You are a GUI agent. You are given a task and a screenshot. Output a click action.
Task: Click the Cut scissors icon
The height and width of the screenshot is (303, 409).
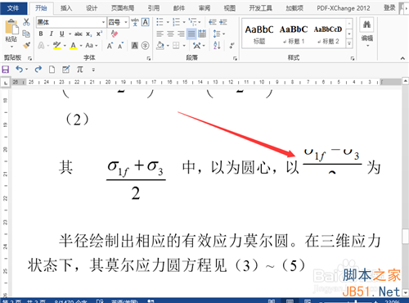(26, 22)
